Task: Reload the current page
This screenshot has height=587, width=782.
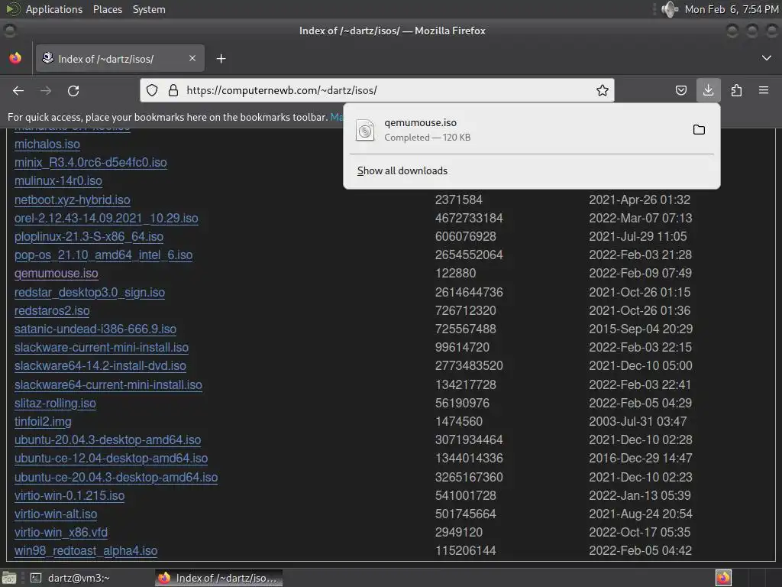Action: tap(73, 90)
